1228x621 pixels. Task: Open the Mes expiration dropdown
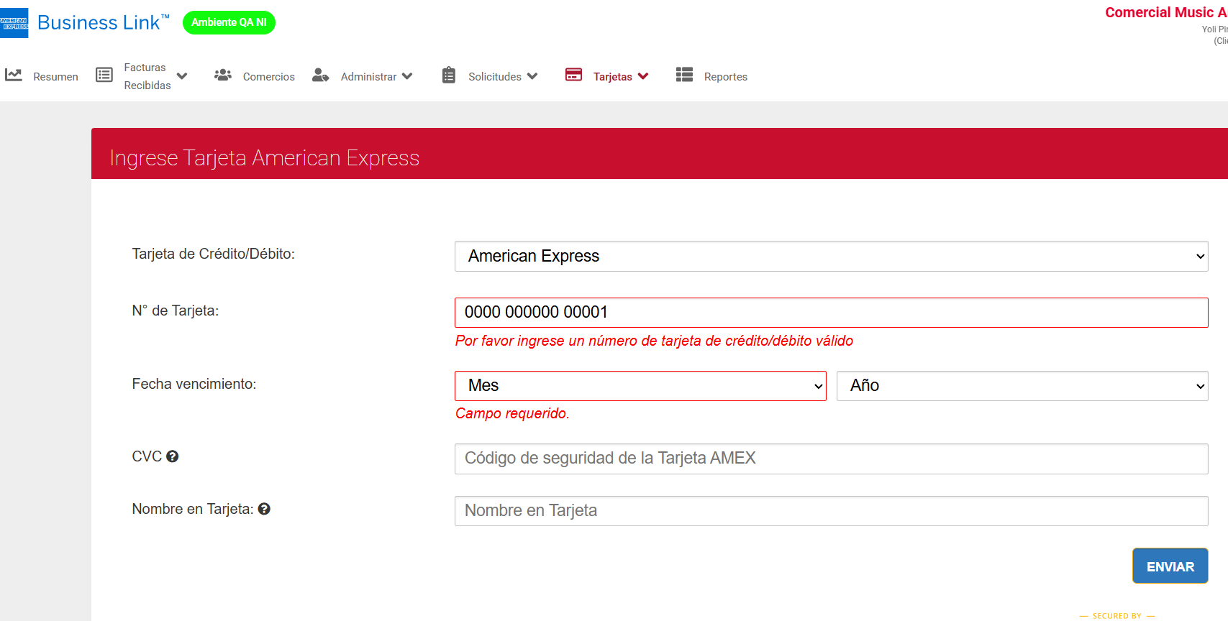[x=640, y=386]
